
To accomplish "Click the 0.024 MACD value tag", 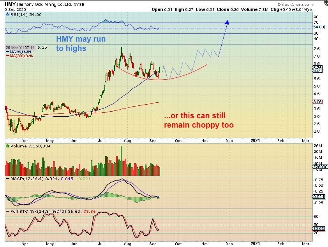I will coord(319,197).
